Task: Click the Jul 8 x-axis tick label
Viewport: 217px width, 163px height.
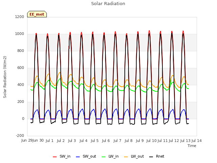Action: 129,141
